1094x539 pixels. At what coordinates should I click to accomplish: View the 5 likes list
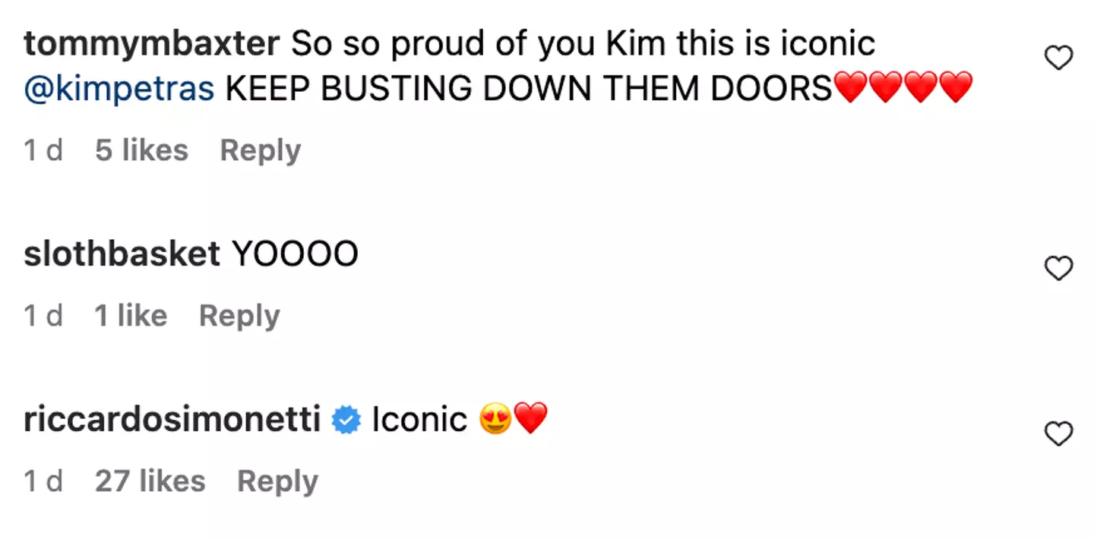point(141,150)
